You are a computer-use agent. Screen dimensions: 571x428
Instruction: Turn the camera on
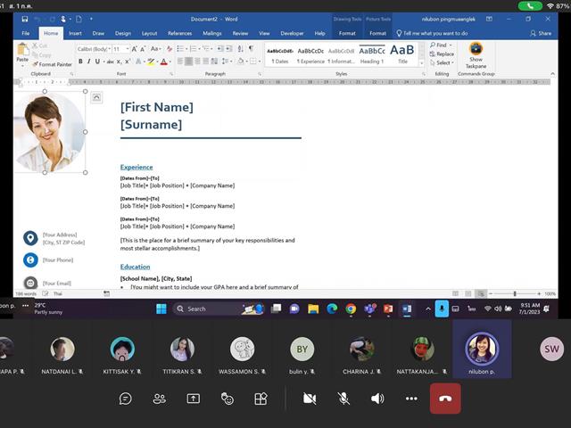coord(310,399)
